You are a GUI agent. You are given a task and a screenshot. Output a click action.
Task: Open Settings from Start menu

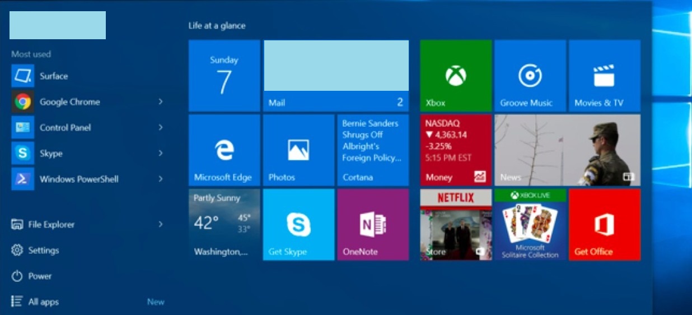pos(43,251)
